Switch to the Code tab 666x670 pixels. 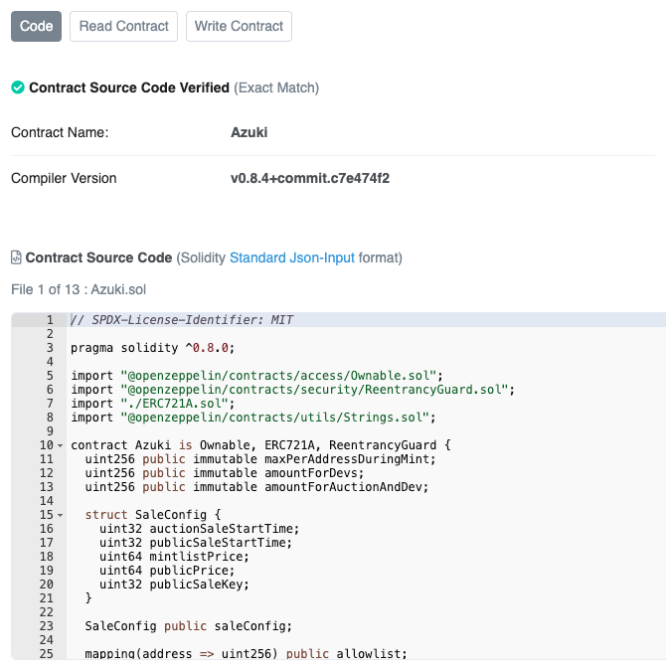(37, 27)
